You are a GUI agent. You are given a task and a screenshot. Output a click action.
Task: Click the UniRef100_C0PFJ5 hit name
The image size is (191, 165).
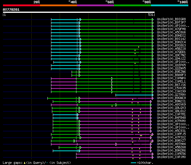pyautogui.click(x=171, y=134)
